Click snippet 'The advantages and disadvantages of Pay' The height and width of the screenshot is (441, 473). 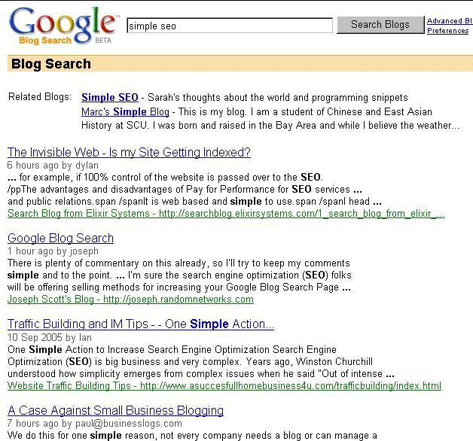(185, 190)
